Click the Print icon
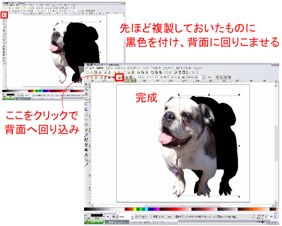Viewport: 282px width, 226px height. 100,72
